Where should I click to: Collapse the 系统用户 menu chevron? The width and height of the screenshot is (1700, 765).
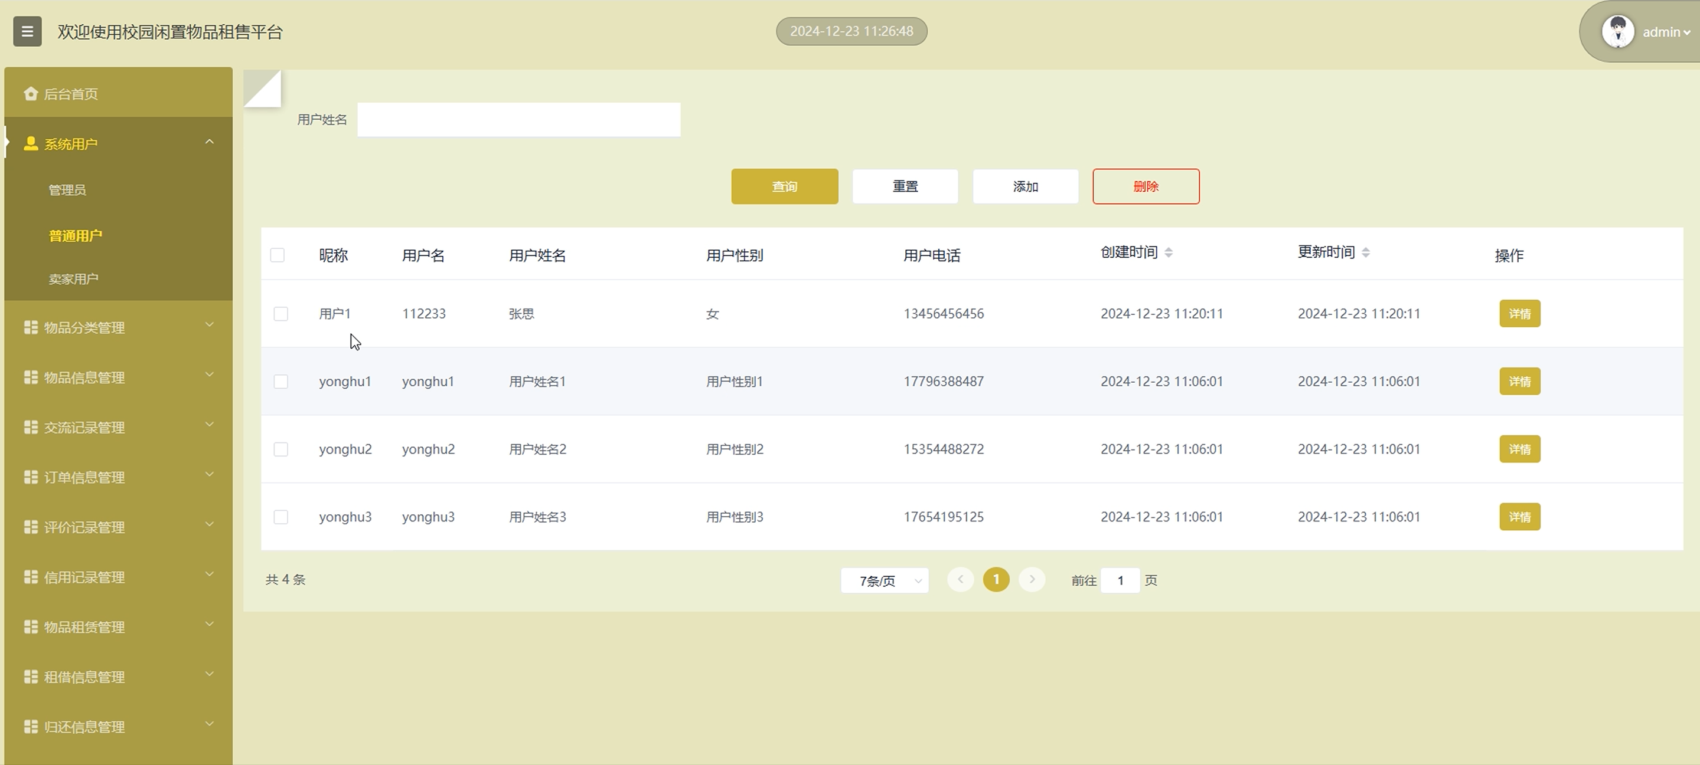point(209,142)
